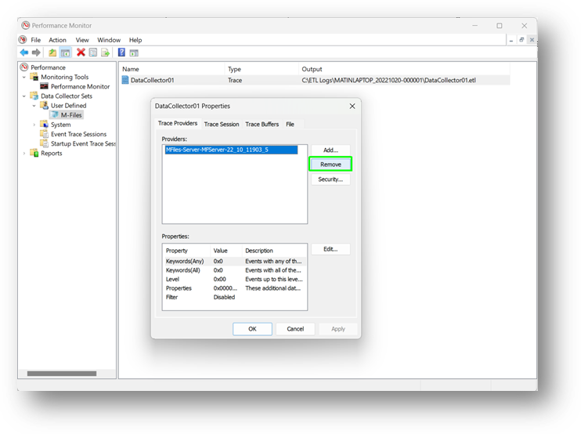This screenshot has width=581, height=434.
Task: Click the Data Collector Sets folder icon
Action: pos(34,96)
